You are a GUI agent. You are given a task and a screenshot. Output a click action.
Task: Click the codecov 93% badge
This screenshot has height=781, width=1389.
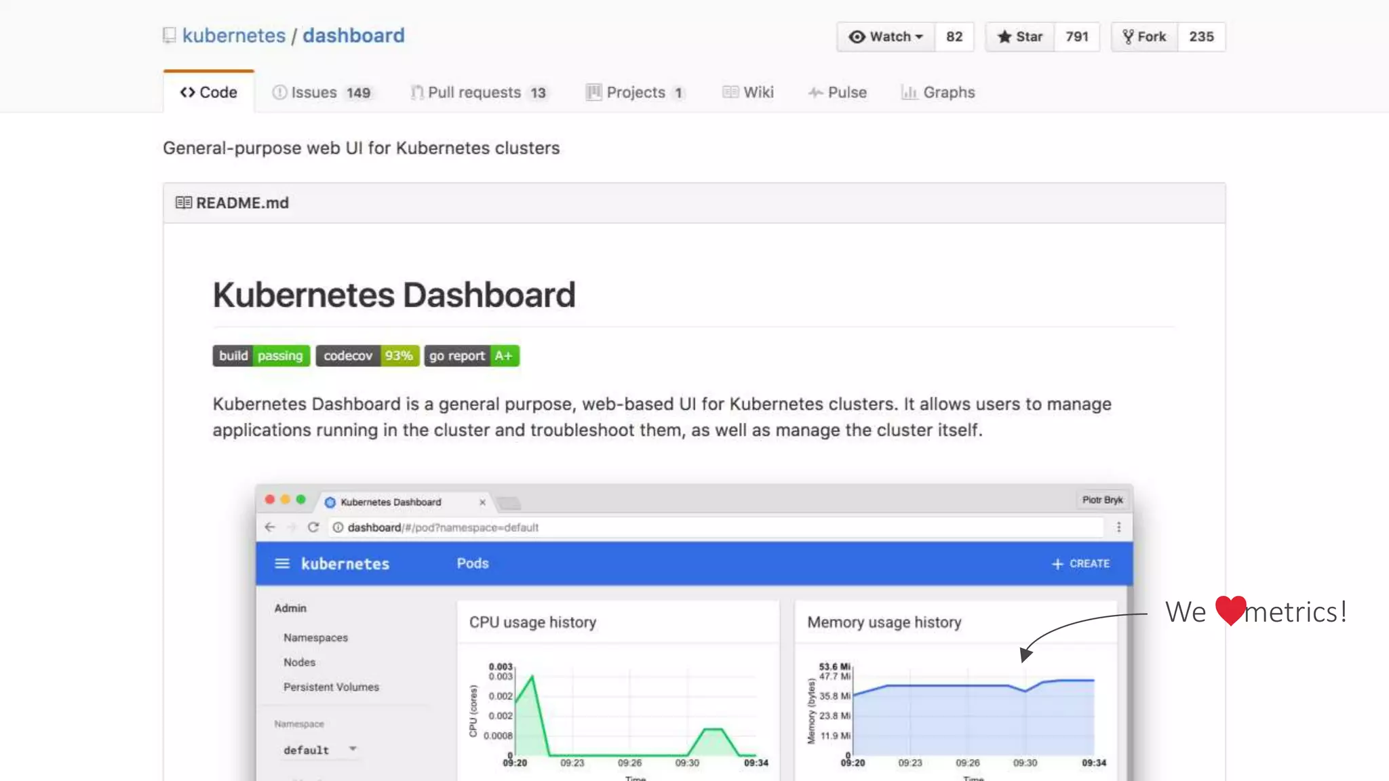pos(367,356)
